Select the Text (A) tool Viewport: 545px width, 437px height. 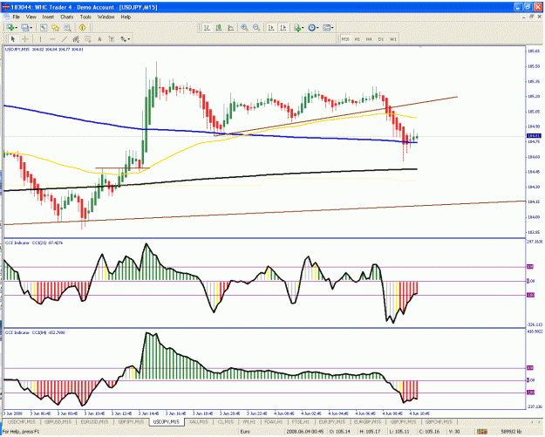click(99, 39)
